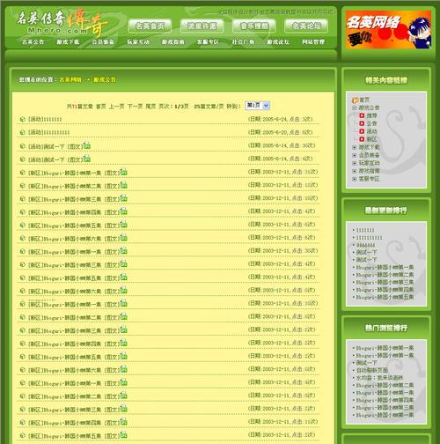This screenshot has height=444, width=440.
Task: Expand the 会员装备 tree node
Action: tap(354, 155)
